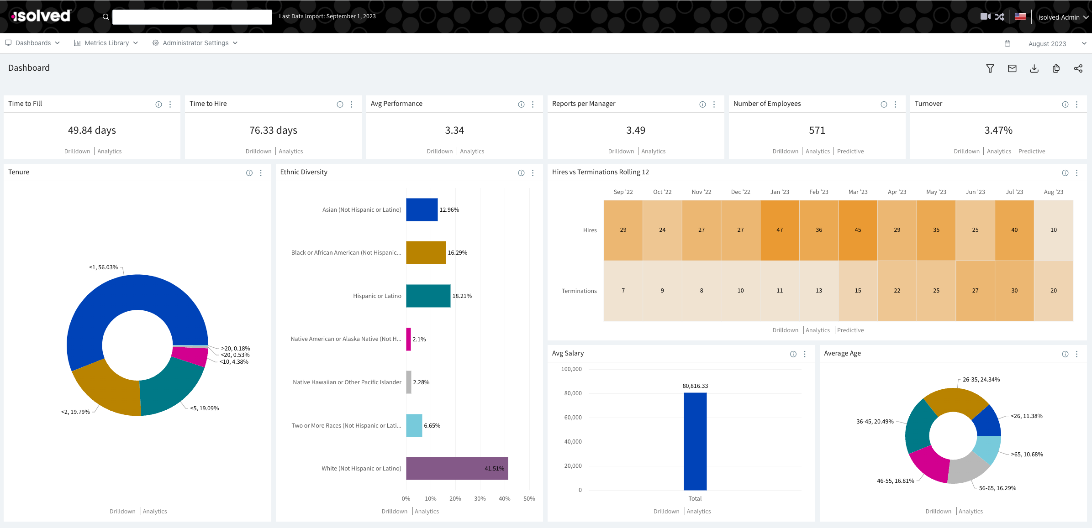The height and width of the screenshot is (528, 1092).
Task: Open Analytics for Reports per Manager
Action: tap(653, 151)
